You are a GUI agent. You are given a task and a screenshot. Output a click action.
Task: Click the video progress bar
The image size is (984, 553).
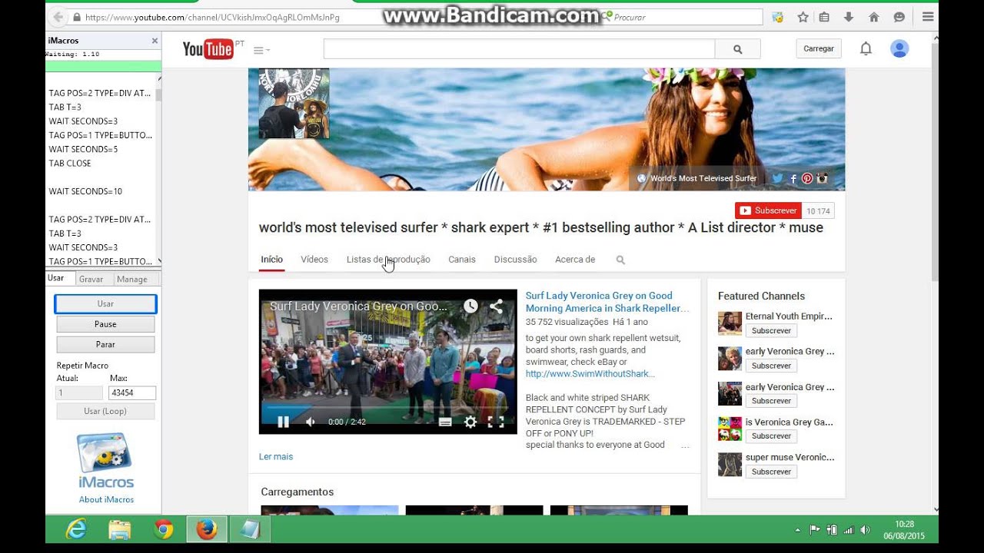(x=388, y=408)
